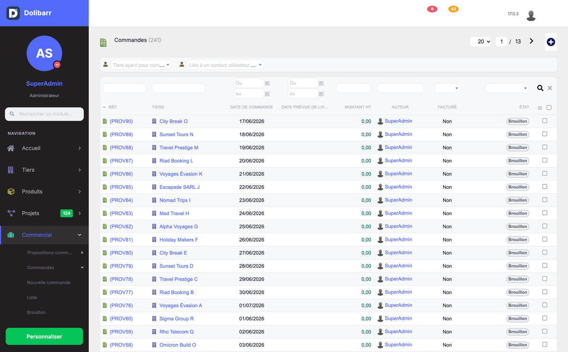The height and width of the screenshot is (352, 568).
Task: Check the box for (PROV89) row
Action: [545, 134]
